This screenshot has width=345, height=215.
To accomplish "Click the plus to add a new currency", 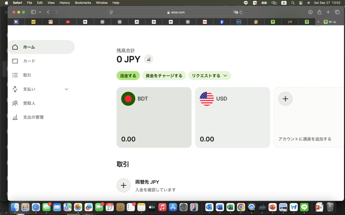I will pos(285,99).
